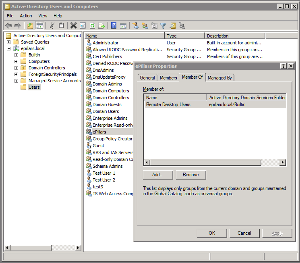Sort Member of list by the Active Directory Domain Services Folder column header
This screenshot has height=263, width=300.
click(x=246, y=98)
